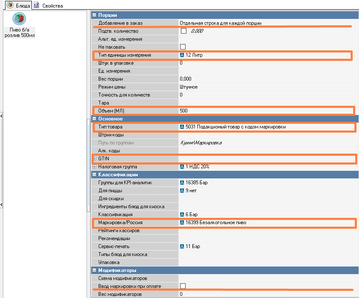359x298 pixels.
Task: Click the icon next to 5031 Подакцизный товар
Action: [182, 127]
